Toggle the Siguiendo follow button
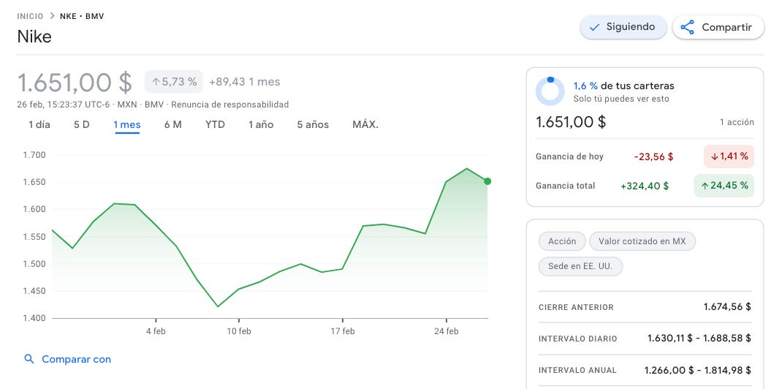This screenshot has height=389, width=771. (x=623, y=27)
